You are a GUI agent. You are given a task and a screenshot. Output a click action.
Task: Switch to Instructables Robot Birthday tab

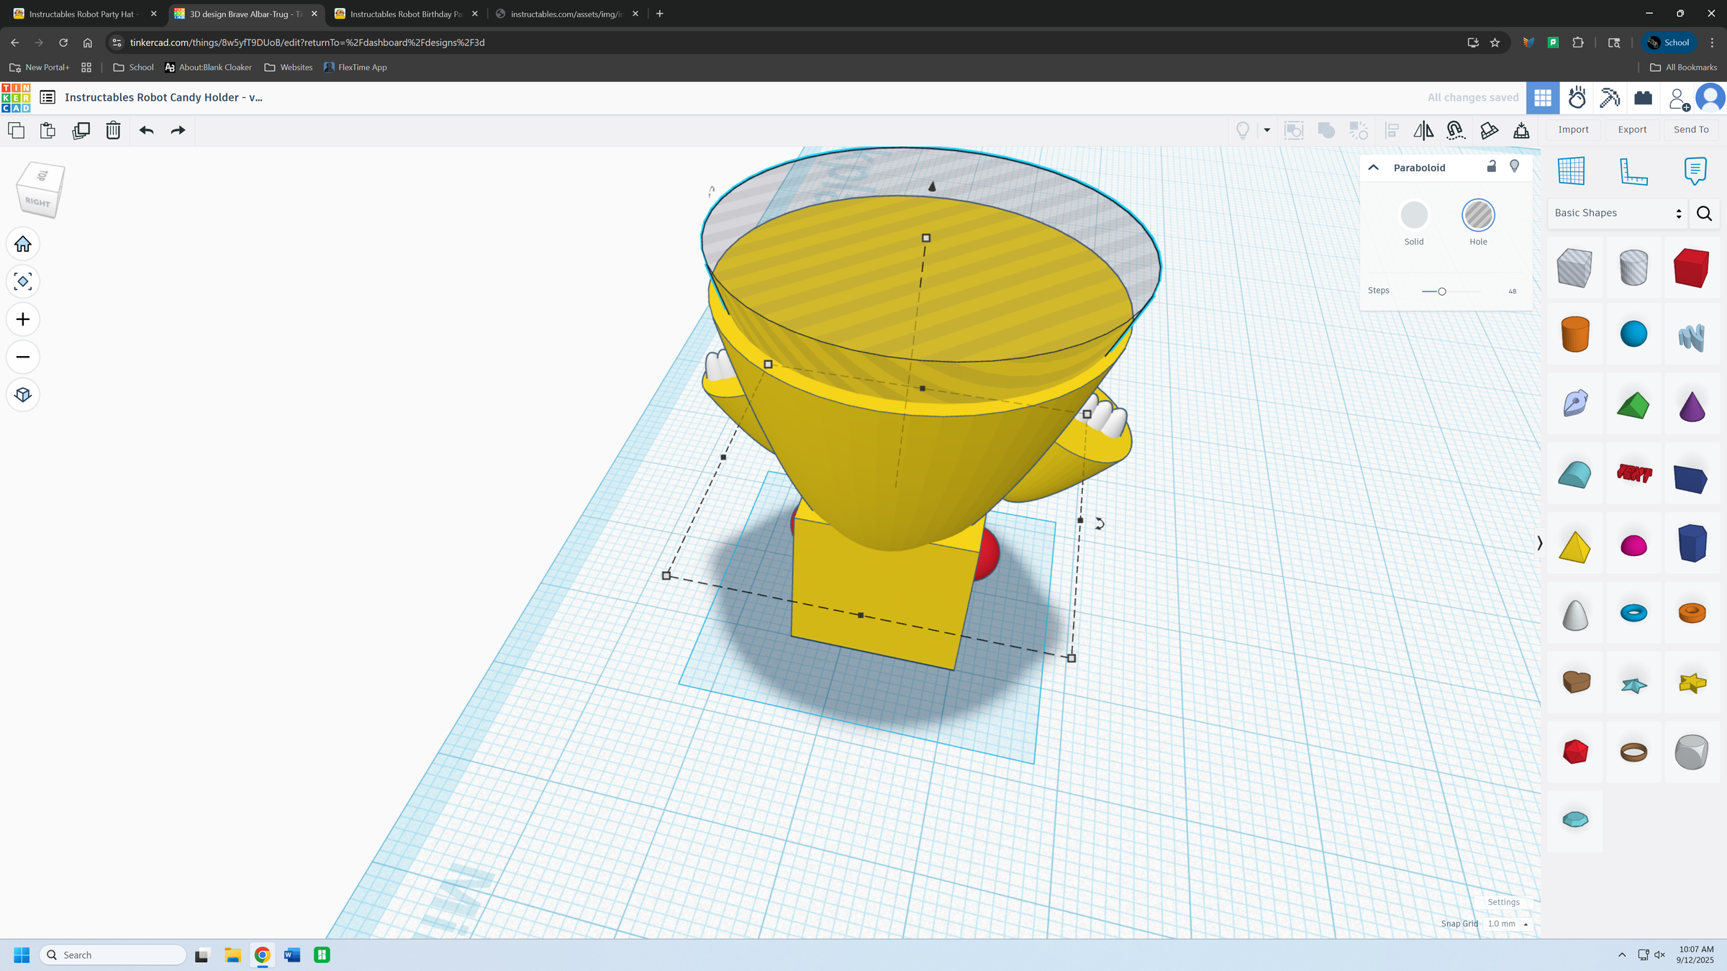[x=407, y=14]
